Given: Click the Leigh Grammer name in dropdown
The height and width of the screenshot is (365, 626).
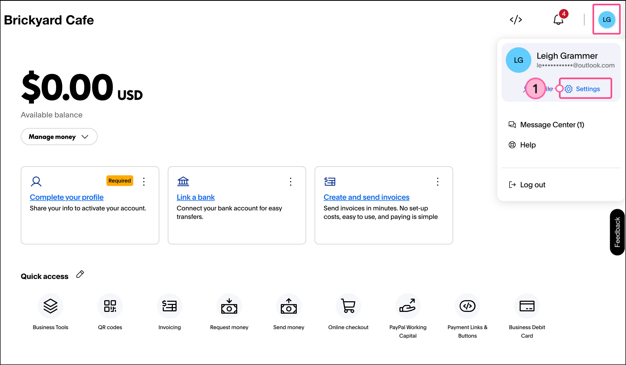Looking at the screenshot, I should 567,56.
